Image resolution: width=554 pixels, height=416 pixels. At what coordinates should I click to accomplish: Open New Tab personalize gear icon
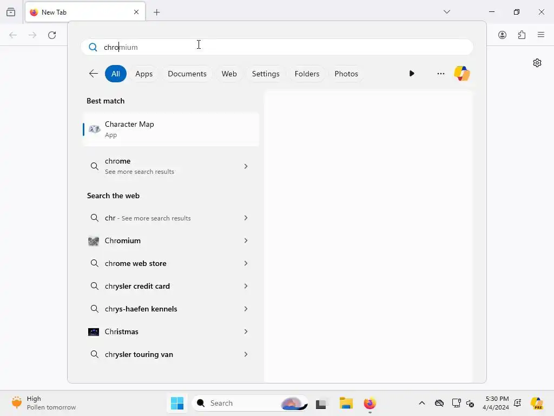(537, 63)
